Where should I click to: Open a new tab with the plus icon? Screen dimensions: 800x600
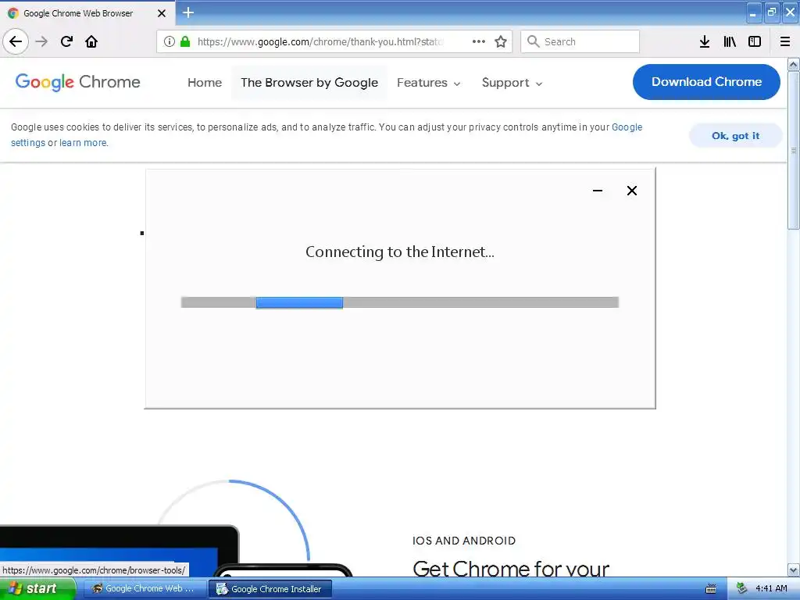[188, 12]
